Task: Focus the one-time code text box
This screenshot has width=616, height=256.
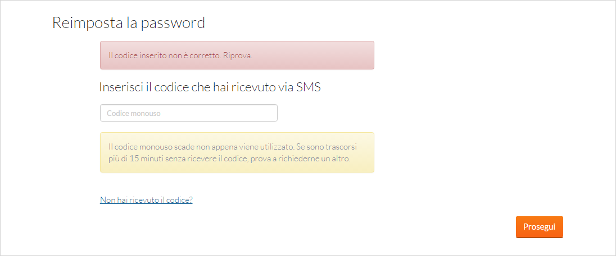Action: [189, 113]
